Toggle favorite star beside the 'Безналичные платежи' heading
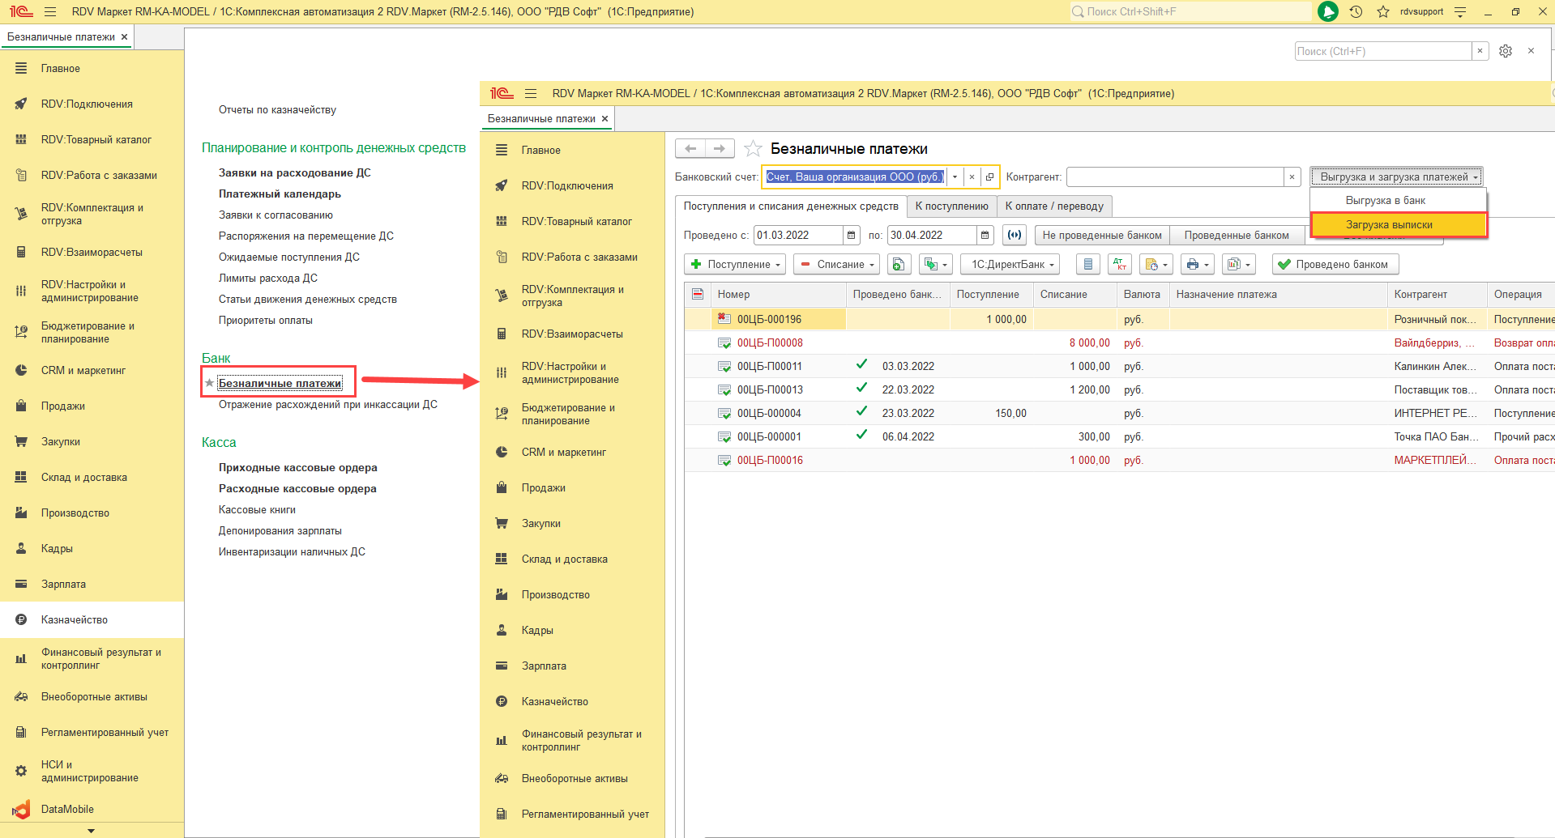 click(753, 149)
